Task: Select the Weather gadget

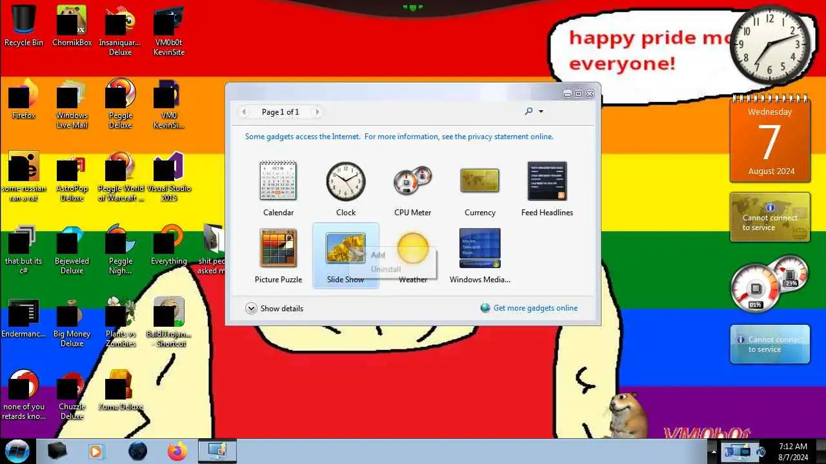Action: coord(412,256)
